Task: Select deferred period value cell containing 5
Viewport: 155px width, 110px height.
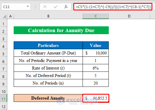Action: [96, 76]
